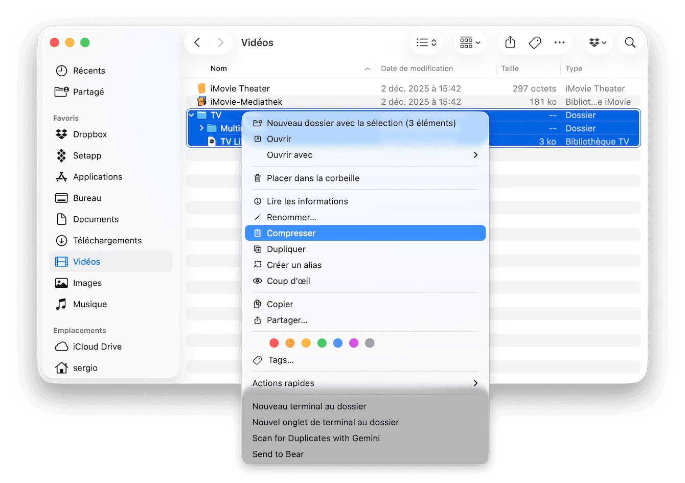Image resolution: width=685 pixels, height=483 pixels.
Task: Select Téléchargements in the sidebar
Action: point(107,241)
